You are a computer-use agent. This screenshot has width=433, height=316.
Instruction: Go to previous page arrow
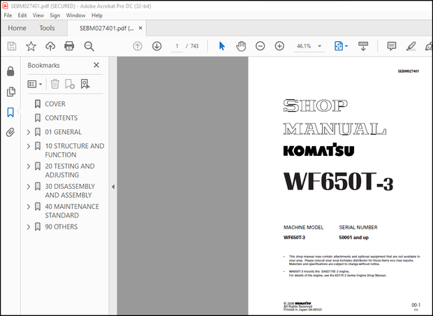pyautogui.click(x=138, y=46)
